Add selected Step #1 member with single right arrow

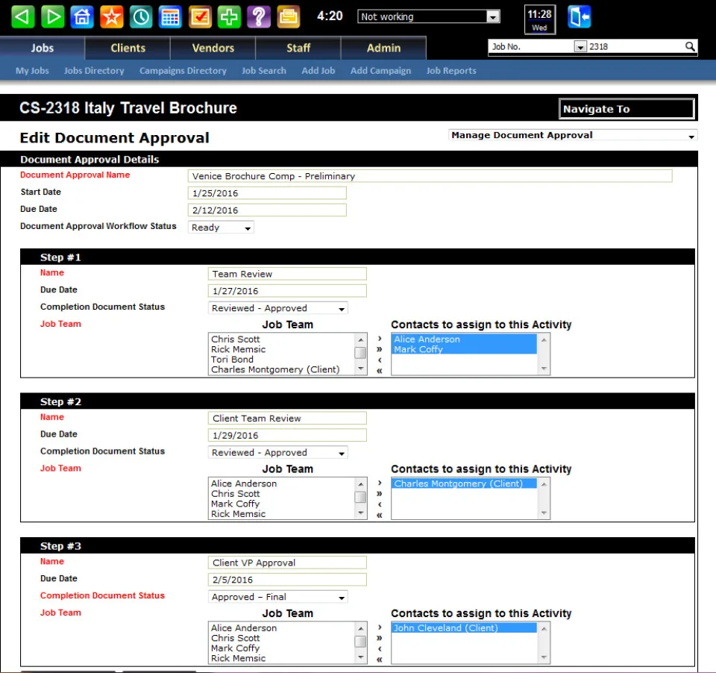coord(380,339)
